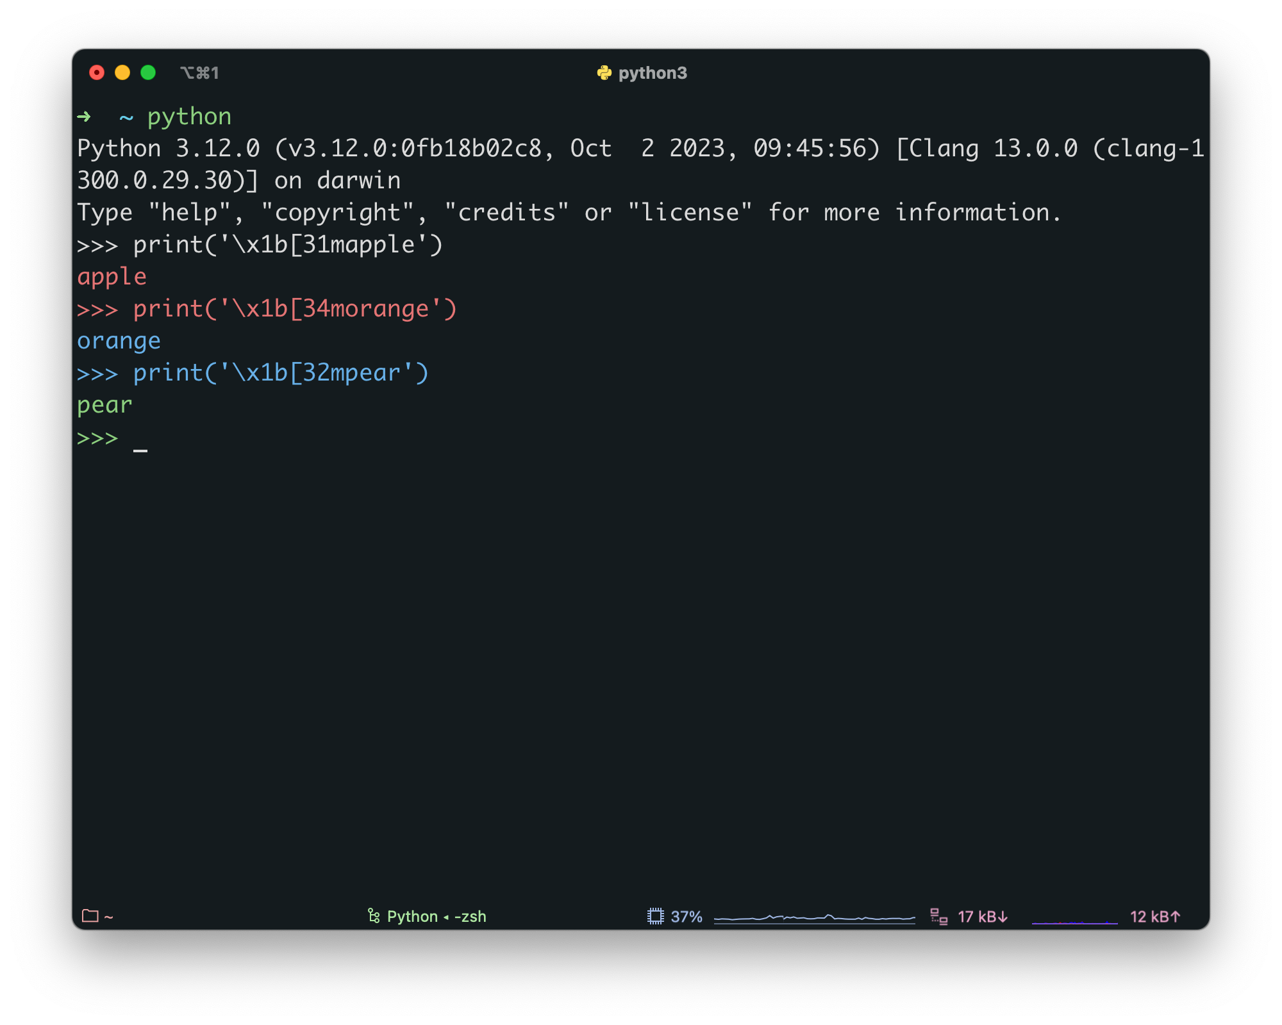This screenshot has width=1282, height=1025.
Task: Click the CPU usage sparkline graph
Action: click(815, 918)
